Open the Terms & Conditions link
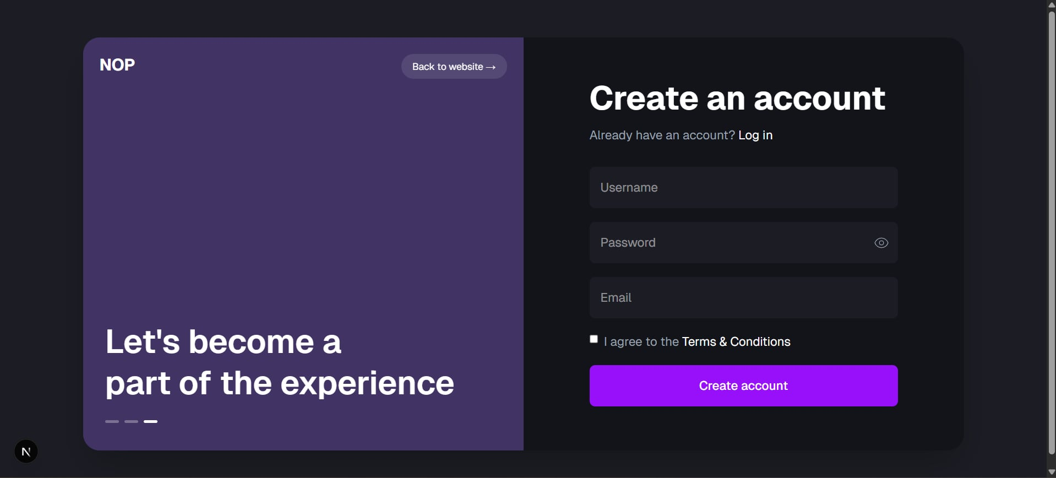Viewport: 1056px width, 478px height. (x=736, y=341)
